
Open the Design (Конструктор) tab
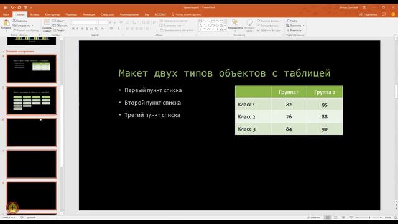click(52, 14)
